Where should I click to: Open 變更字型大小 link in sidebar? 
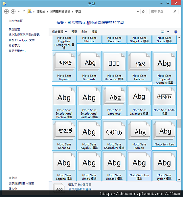tap(17, 51)
